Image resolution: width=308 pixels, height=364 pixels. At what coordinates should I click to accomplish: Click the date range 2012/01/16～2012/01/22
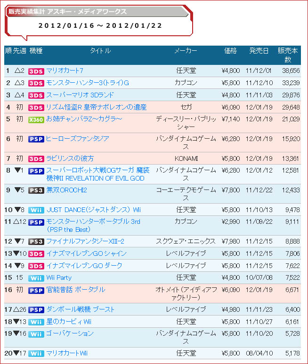click(100, 25)
